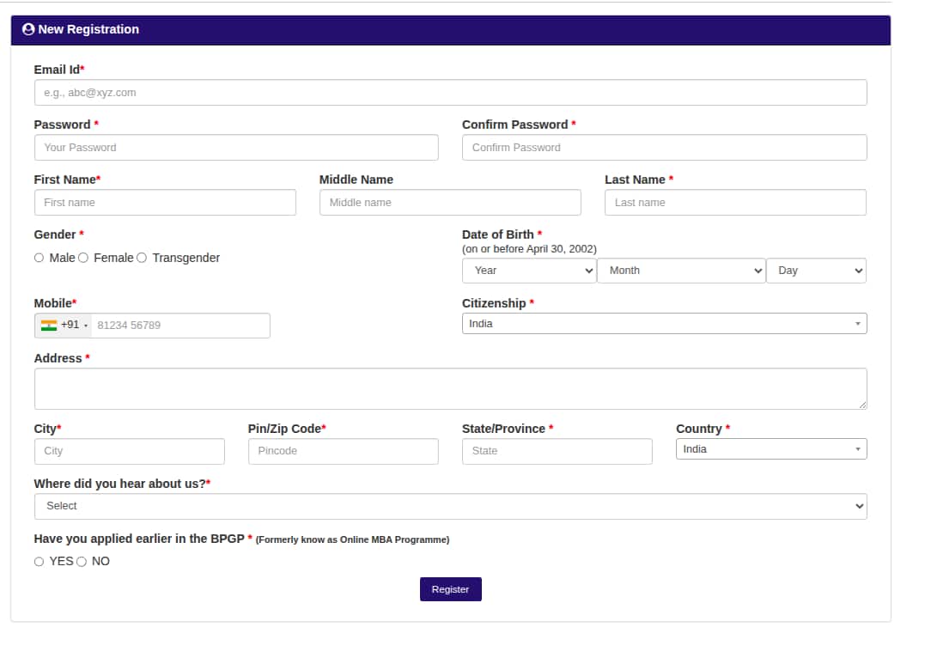Click the user icon beside New Registration

tap(28, 29)
